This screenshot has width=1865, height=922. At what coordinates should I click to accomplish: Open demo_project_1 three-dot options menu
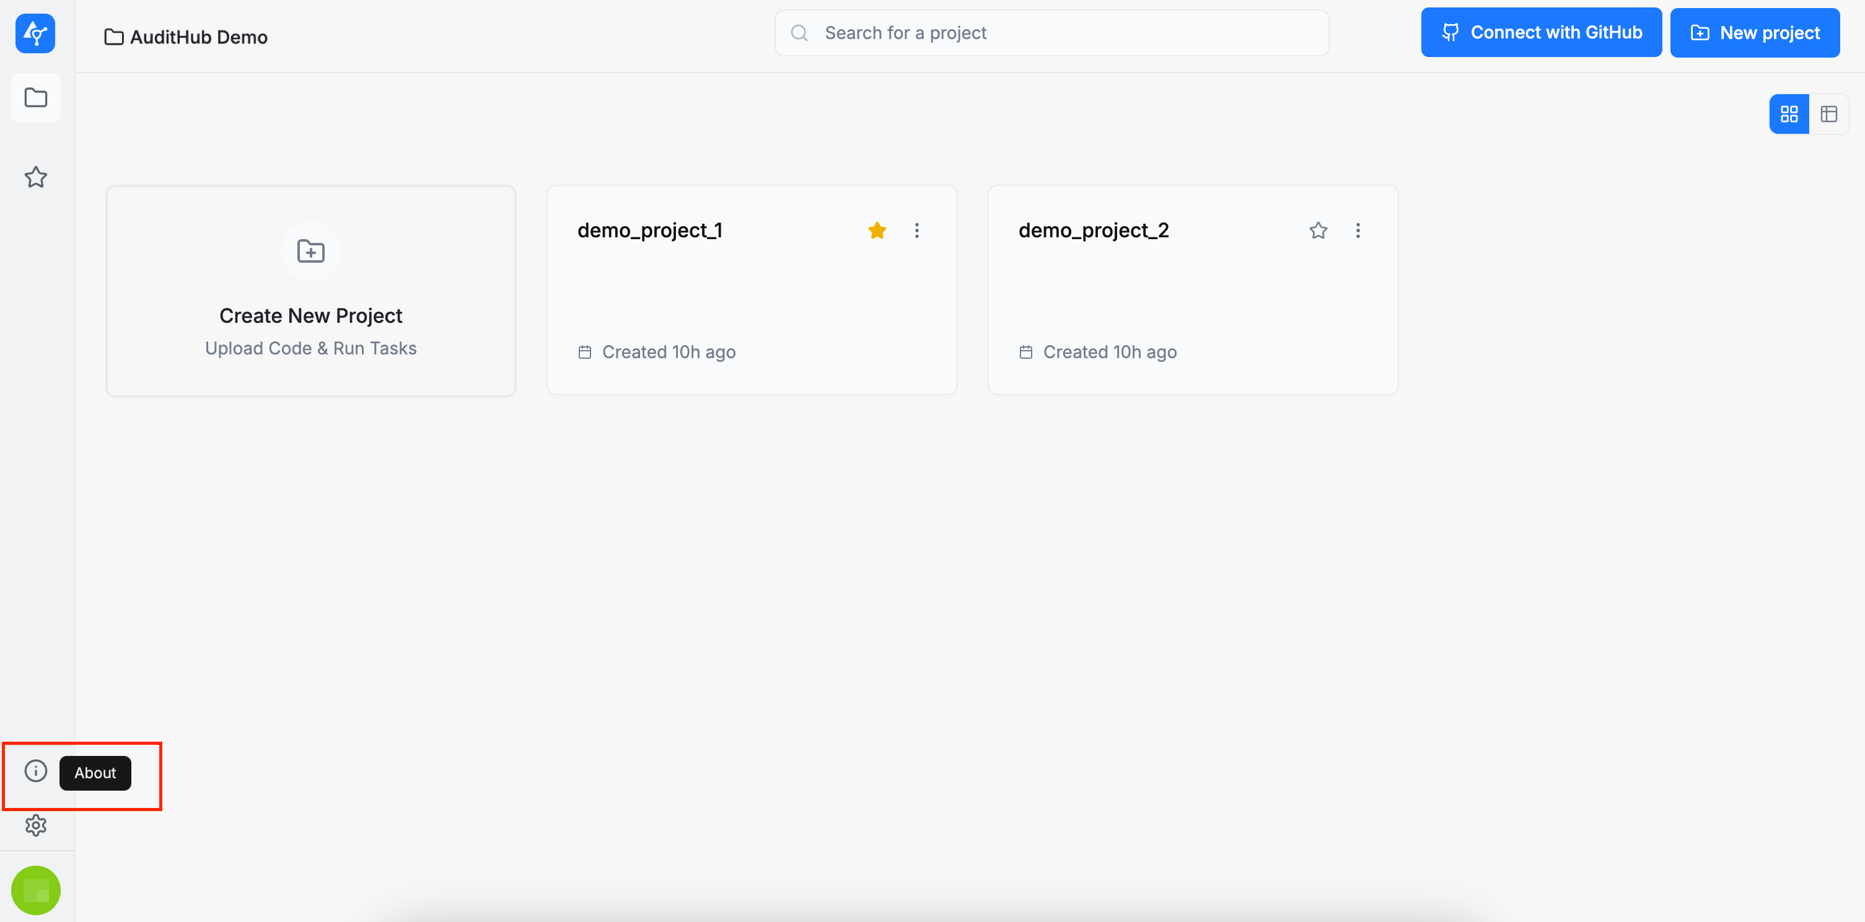pyautogui.click(x=916, y=230)
